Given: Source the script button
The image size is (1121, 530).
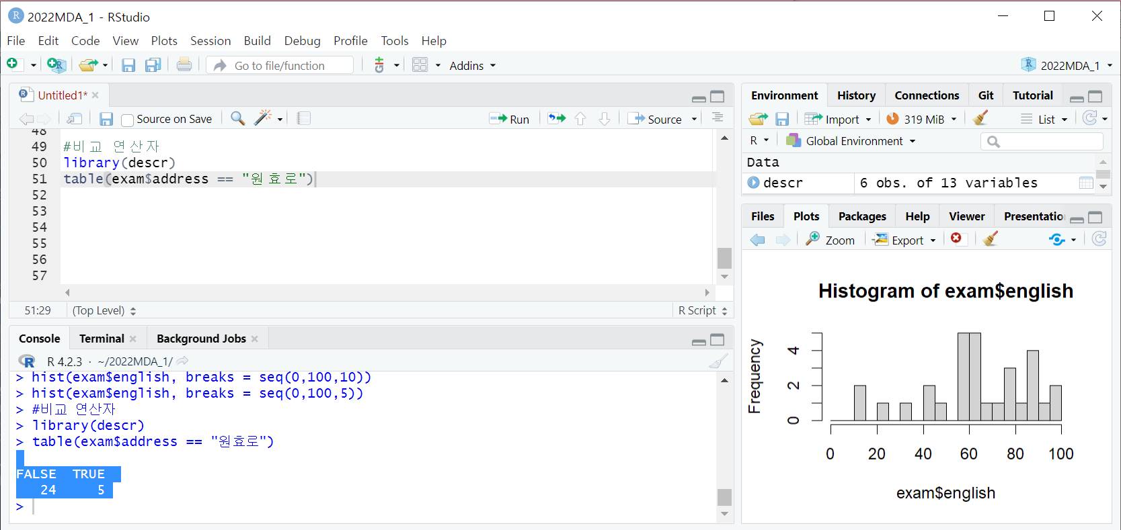Looking at the screenshot, I should (655, 119).
